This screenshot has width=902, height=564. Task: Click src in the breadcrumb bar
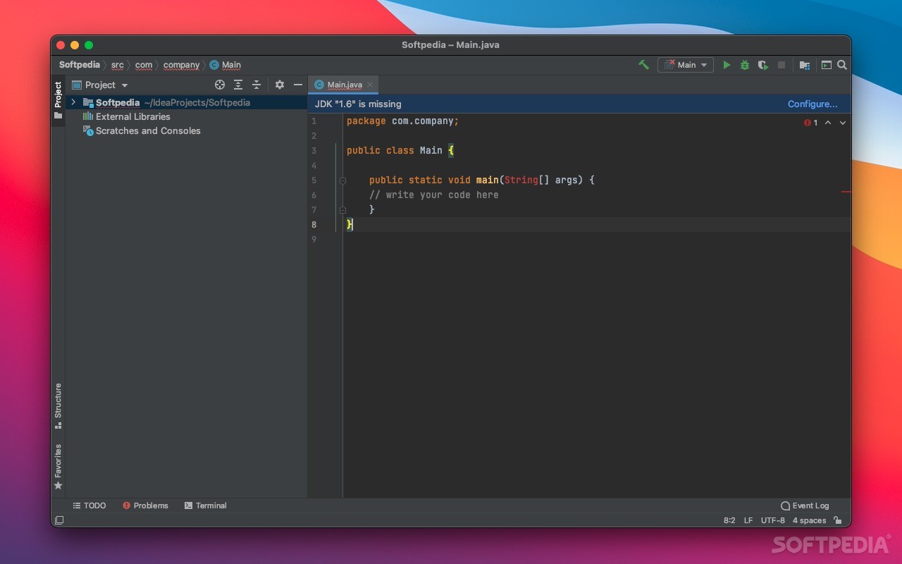(x=118, y=65)
